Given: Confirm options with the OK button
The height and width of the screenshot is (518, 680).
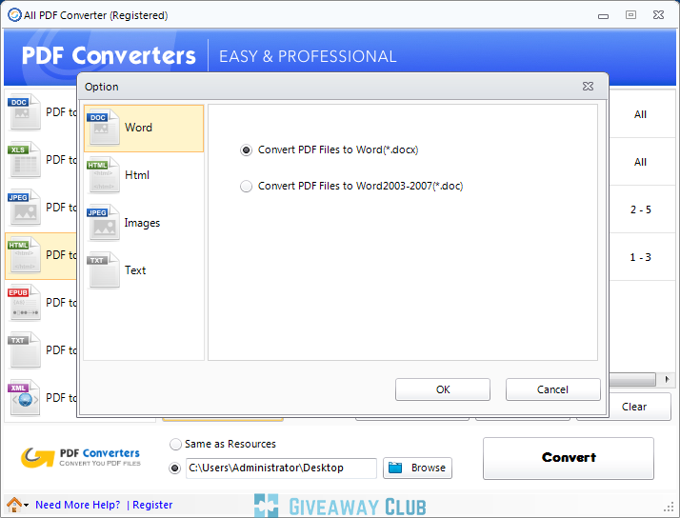Looking at the screenshot, I should coord(443,389).
